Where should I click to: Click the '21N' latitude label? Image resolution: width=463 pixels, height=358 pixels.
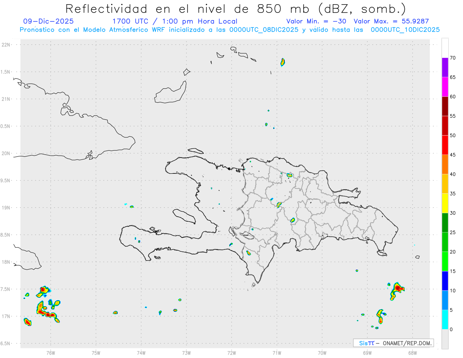(x=7, y=99)
